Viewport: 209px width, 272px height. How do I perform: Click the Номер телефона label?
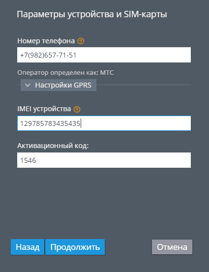[46, 41]
